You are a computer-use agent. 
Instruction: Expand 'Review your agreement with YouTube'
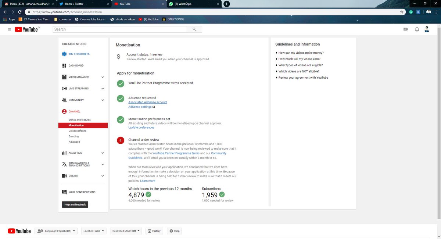[x=302, y=78]
